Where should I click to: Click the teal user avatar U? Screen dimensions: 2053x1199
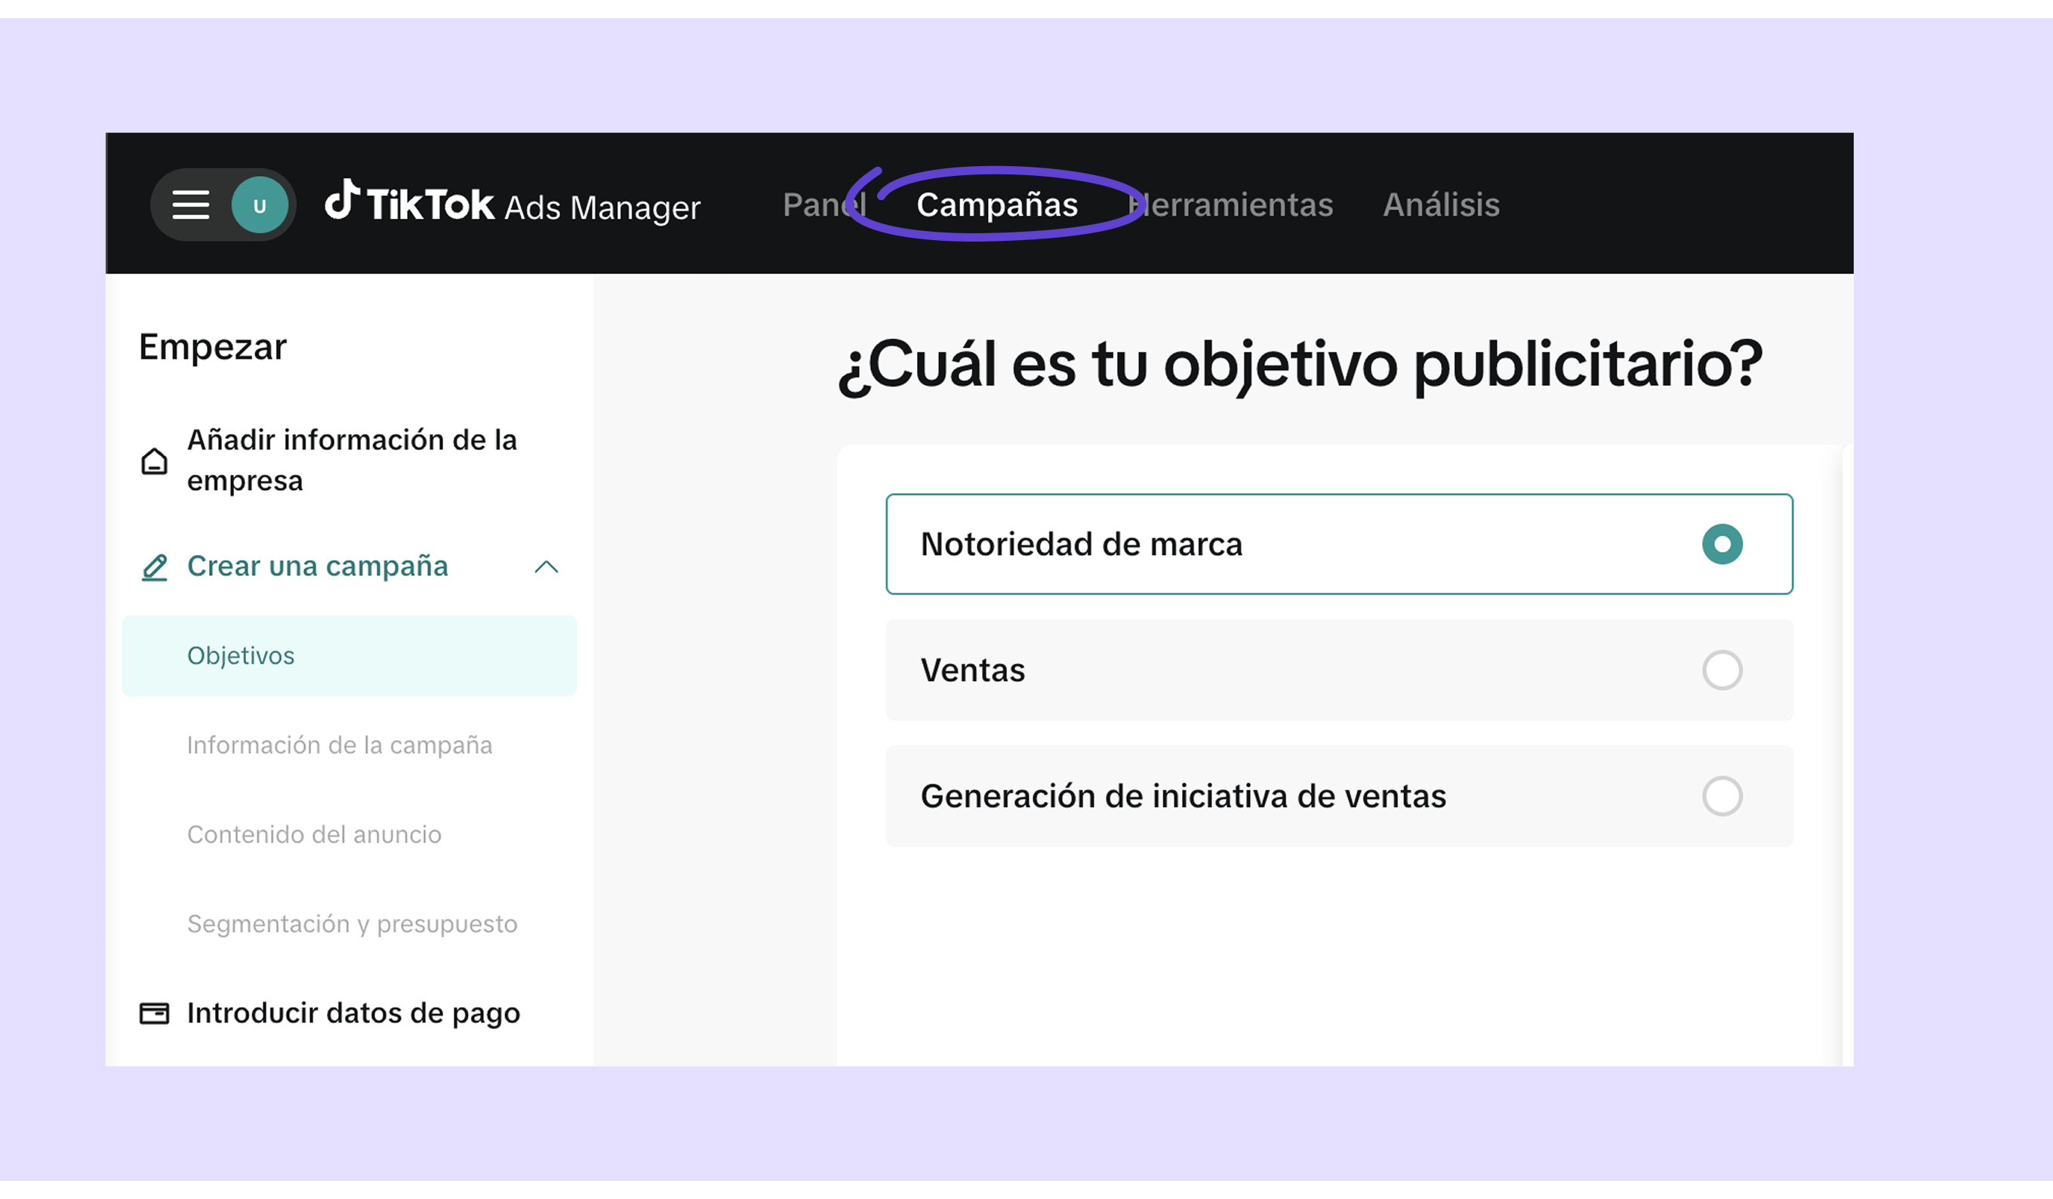(x=260, y=205)
